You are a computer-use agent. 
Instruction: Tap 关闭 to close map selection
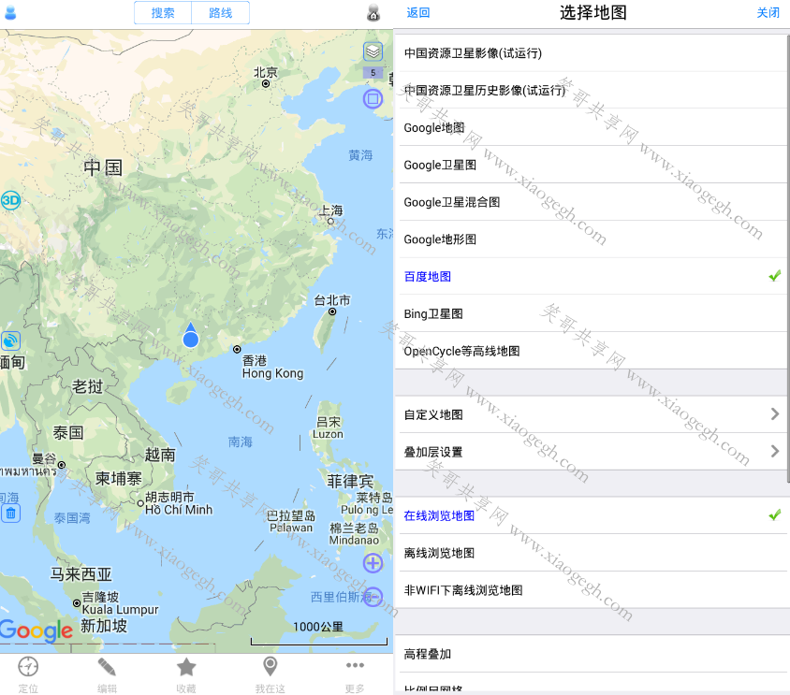pos(768,12)
